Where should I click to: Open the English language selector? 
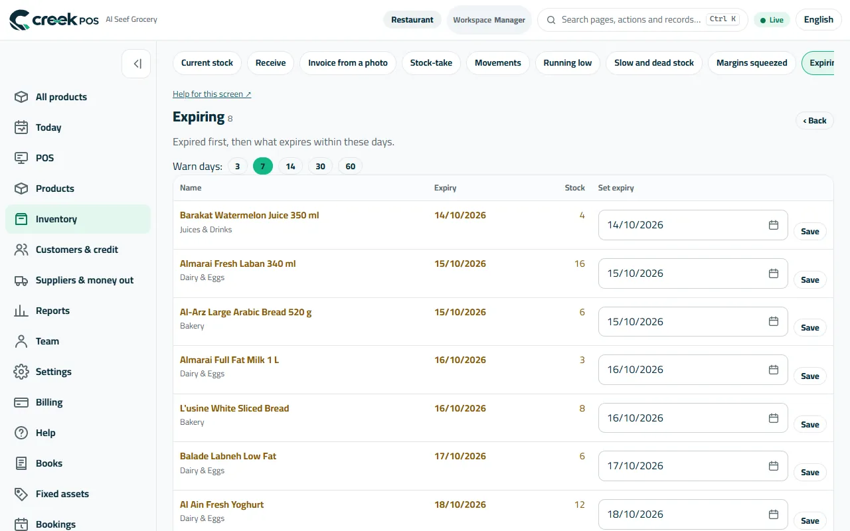818,20
